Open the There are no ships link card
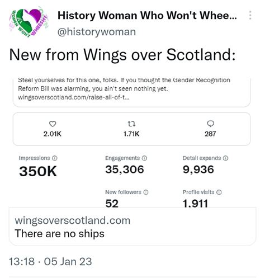Screen dimensions: 265x278 pyautogui.click(x=132, y=227)
